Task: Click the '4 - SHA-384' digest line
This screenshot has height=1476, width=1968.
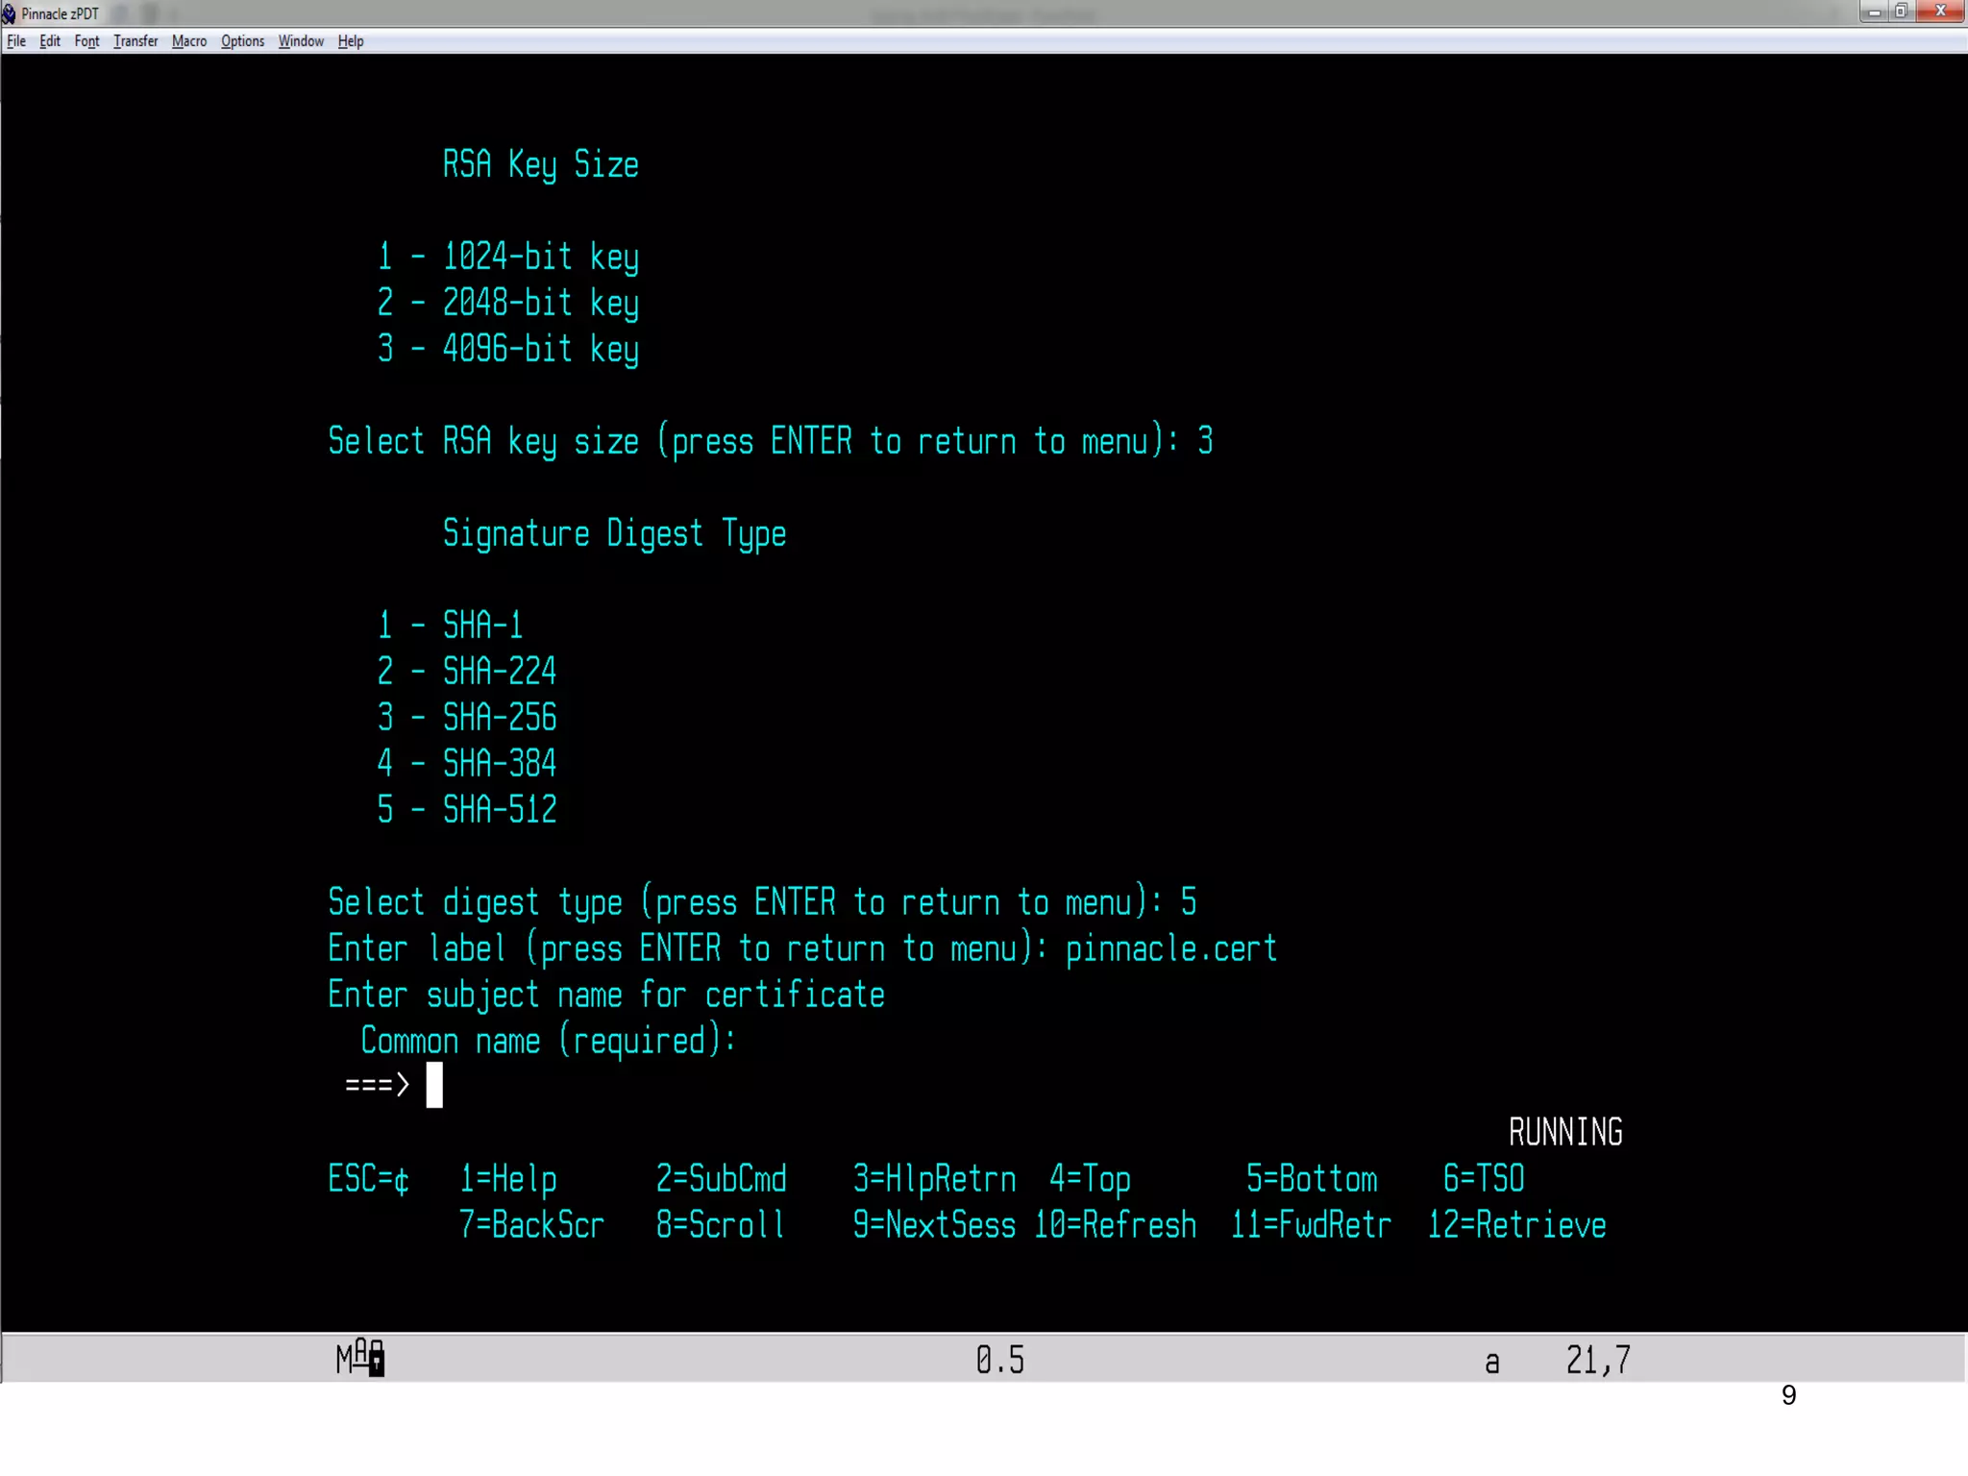Action: click(466, 764)
